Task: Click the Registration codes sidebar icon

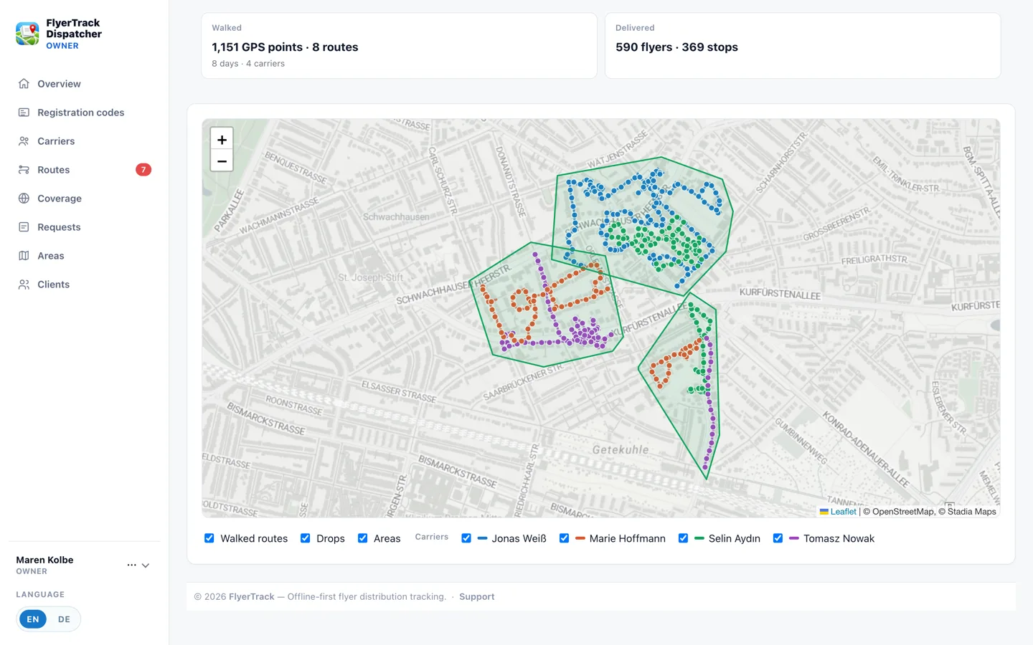Action: click(24, 113)
